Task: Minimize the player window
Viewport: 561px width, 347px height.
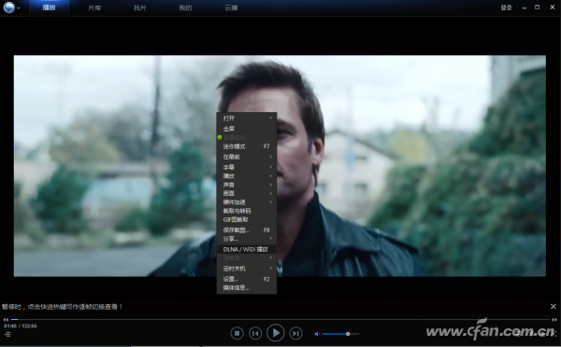Action: (525, 7)
